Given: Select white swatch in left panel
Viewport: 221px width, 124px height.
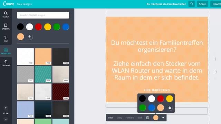Looking at the screenshot, I should [29, 27].
